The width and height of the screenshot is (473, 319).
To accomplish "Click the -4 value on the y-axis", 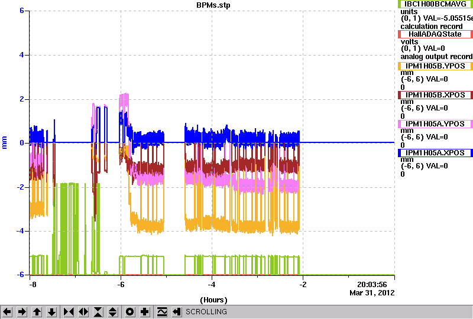I will tap(20, 231).
